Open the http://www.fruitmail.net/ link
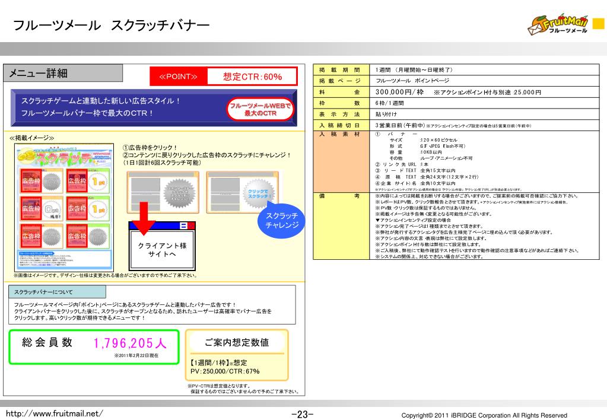Viewport: 607px width, 420px height. click(x=54, y=413)
